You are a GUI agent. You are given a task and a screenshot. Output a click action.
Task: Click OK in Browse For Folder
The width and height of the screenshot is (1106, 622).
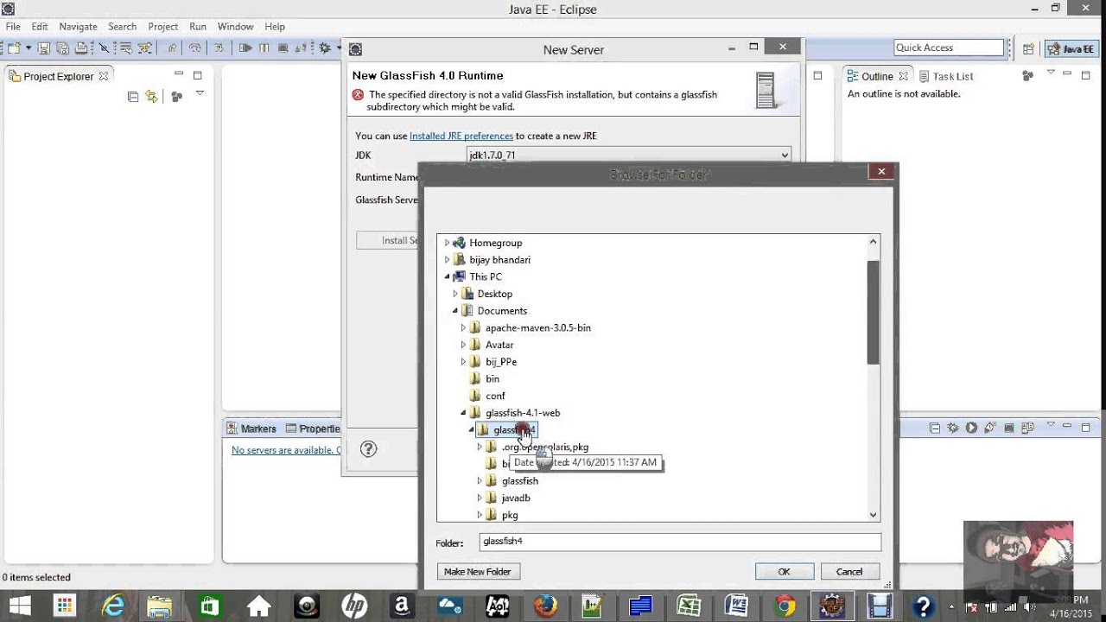pos(784,572)
